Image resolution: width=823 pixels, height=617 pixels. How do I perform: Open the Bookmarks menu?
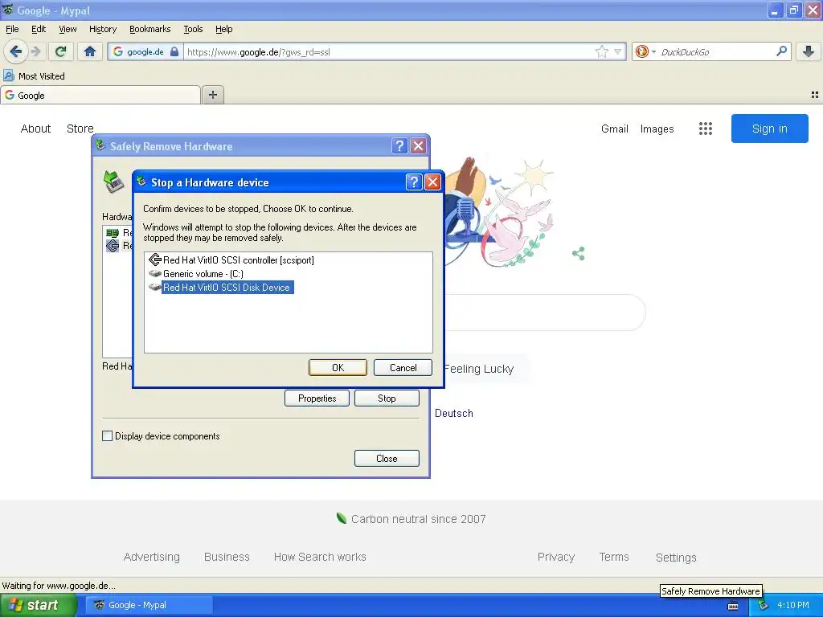point(149,29)
